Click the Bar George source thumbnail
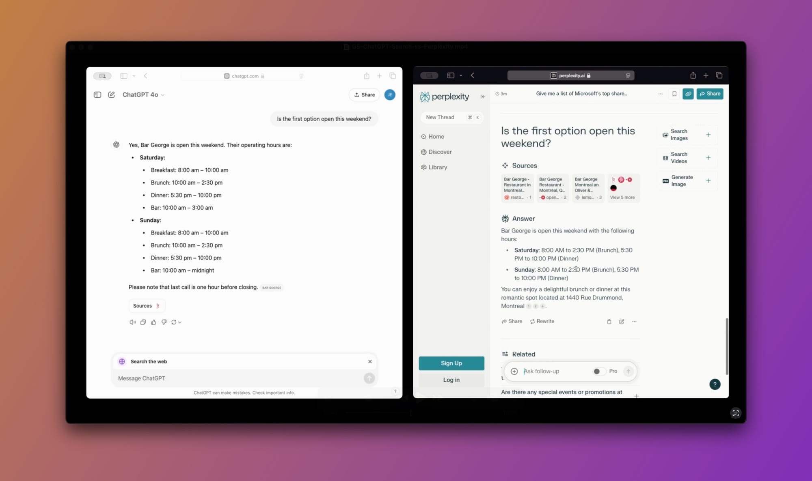 click(516, 188)
